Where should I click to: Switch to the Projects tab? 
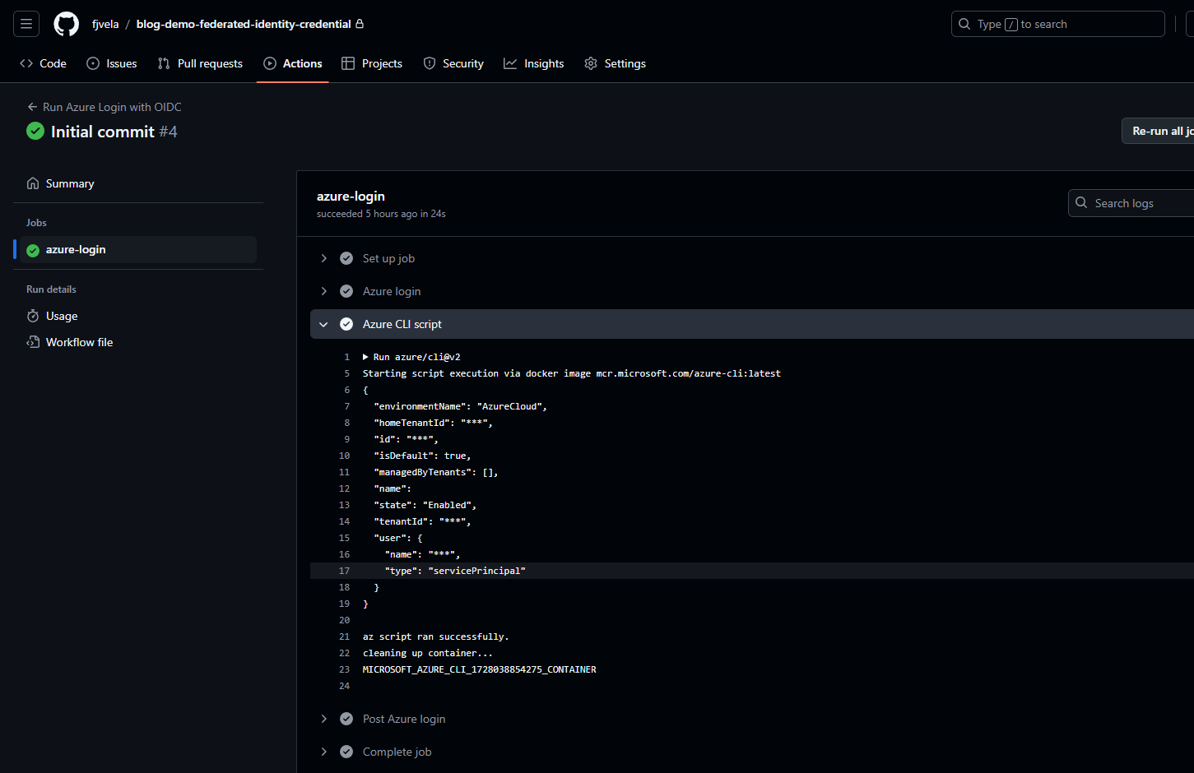(372, 63)
